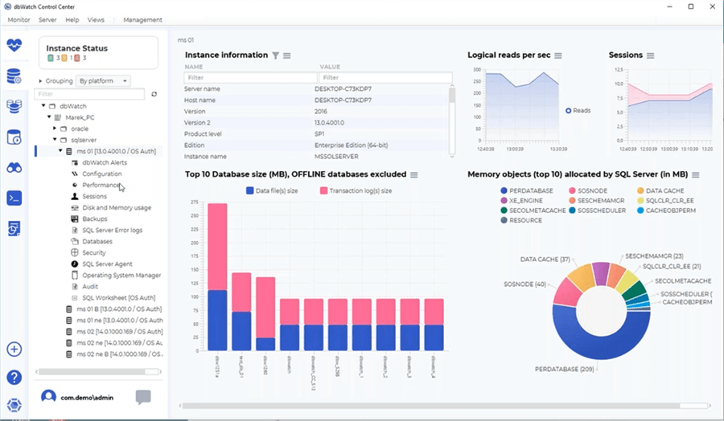Image resolution: width=724 pixels, height=421 pixels.
Task: Click the user avatar for com.demo\admin
Action: click(x=48, y=397)
